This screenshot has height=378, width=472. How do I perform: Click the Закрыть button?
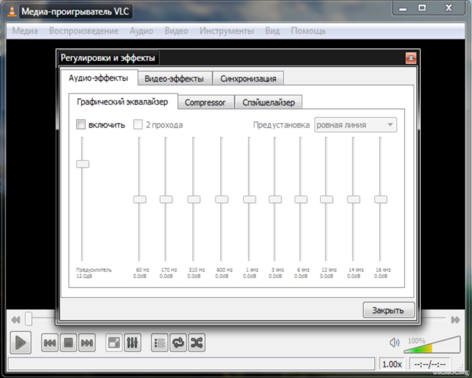(x=388, y=310)
